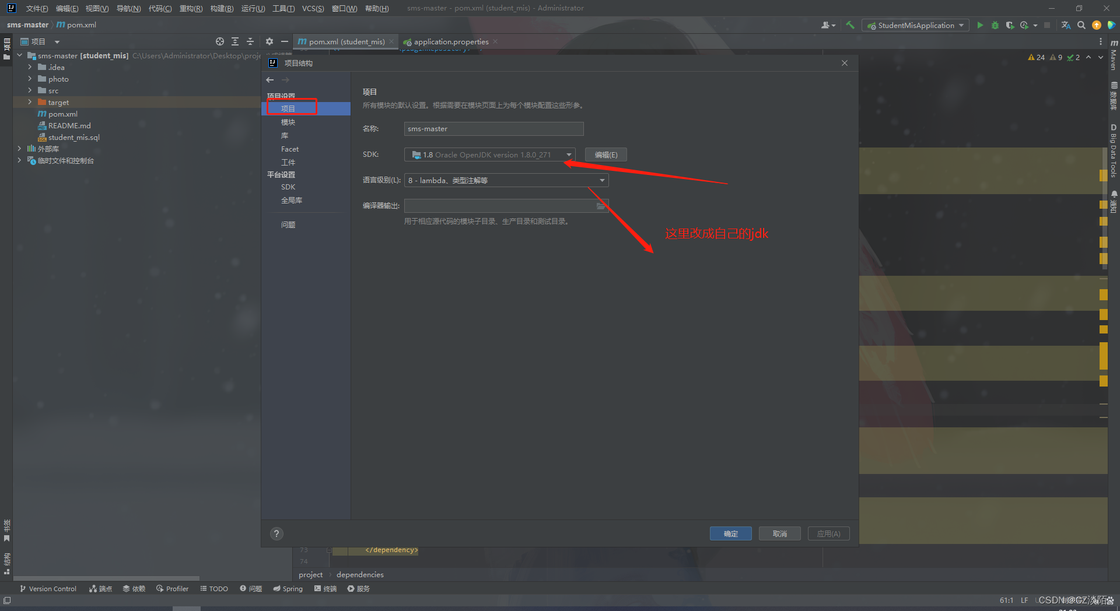Build the project using the hammer icon
The height and width of the screenshot is (611, 1120).
[850, 25]
